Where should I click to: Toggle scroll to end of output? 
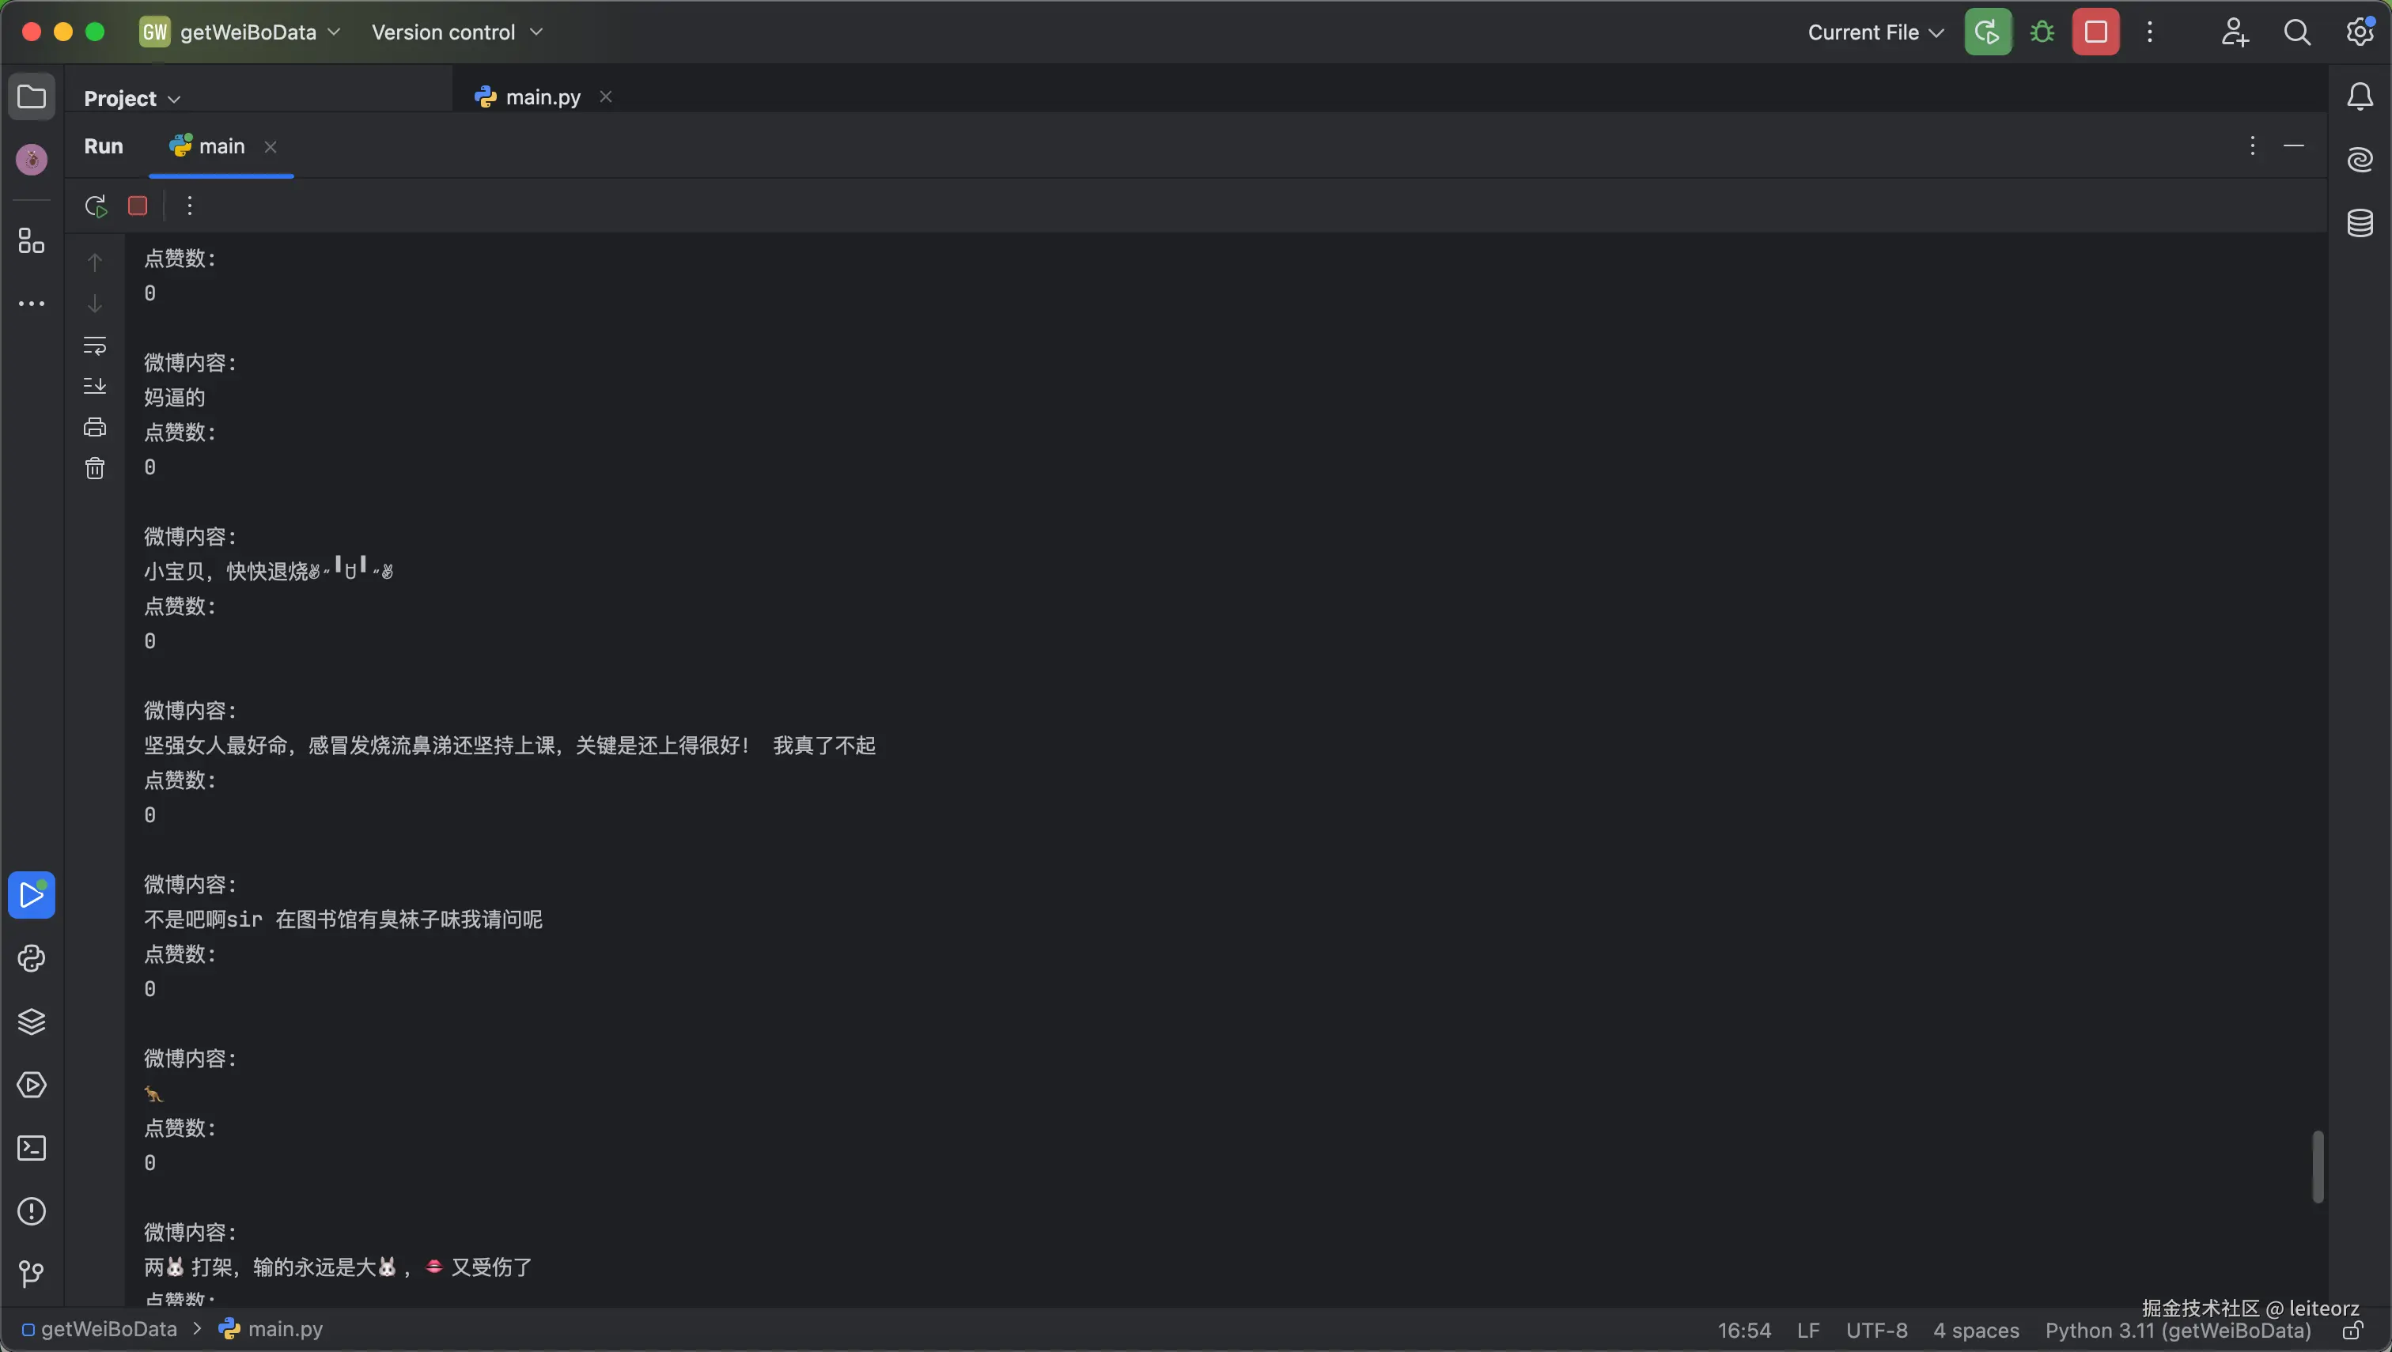click(x=95, y=385)
